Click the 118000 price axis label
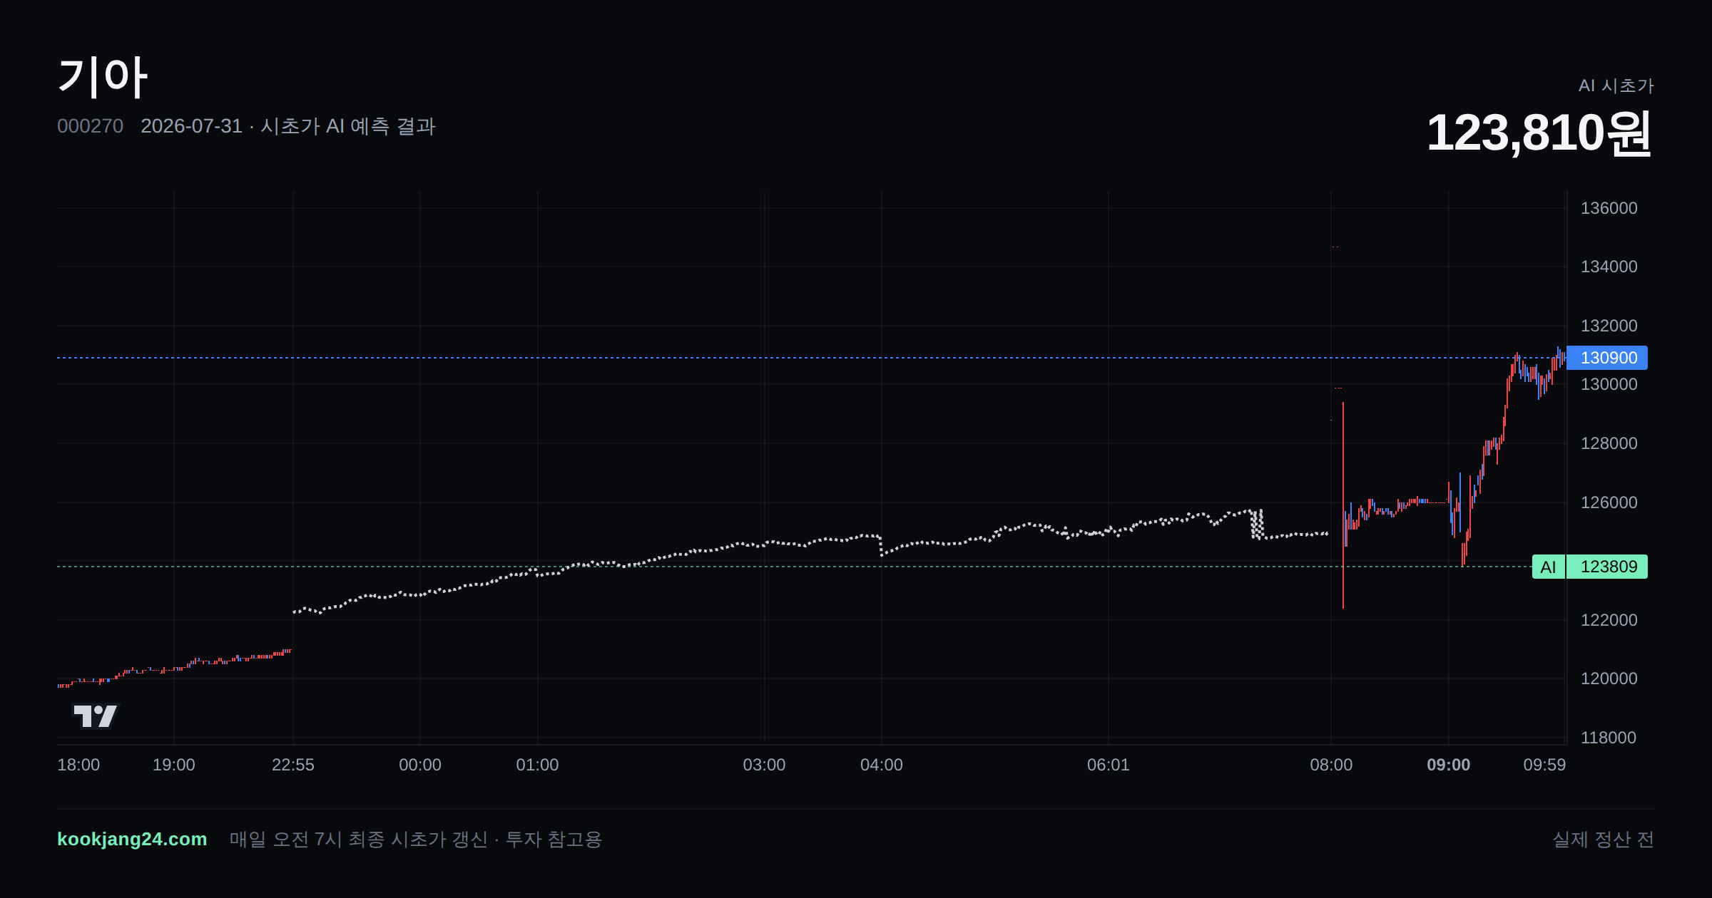Screen dimensions: 1712x898 [x=1609, y=738]
